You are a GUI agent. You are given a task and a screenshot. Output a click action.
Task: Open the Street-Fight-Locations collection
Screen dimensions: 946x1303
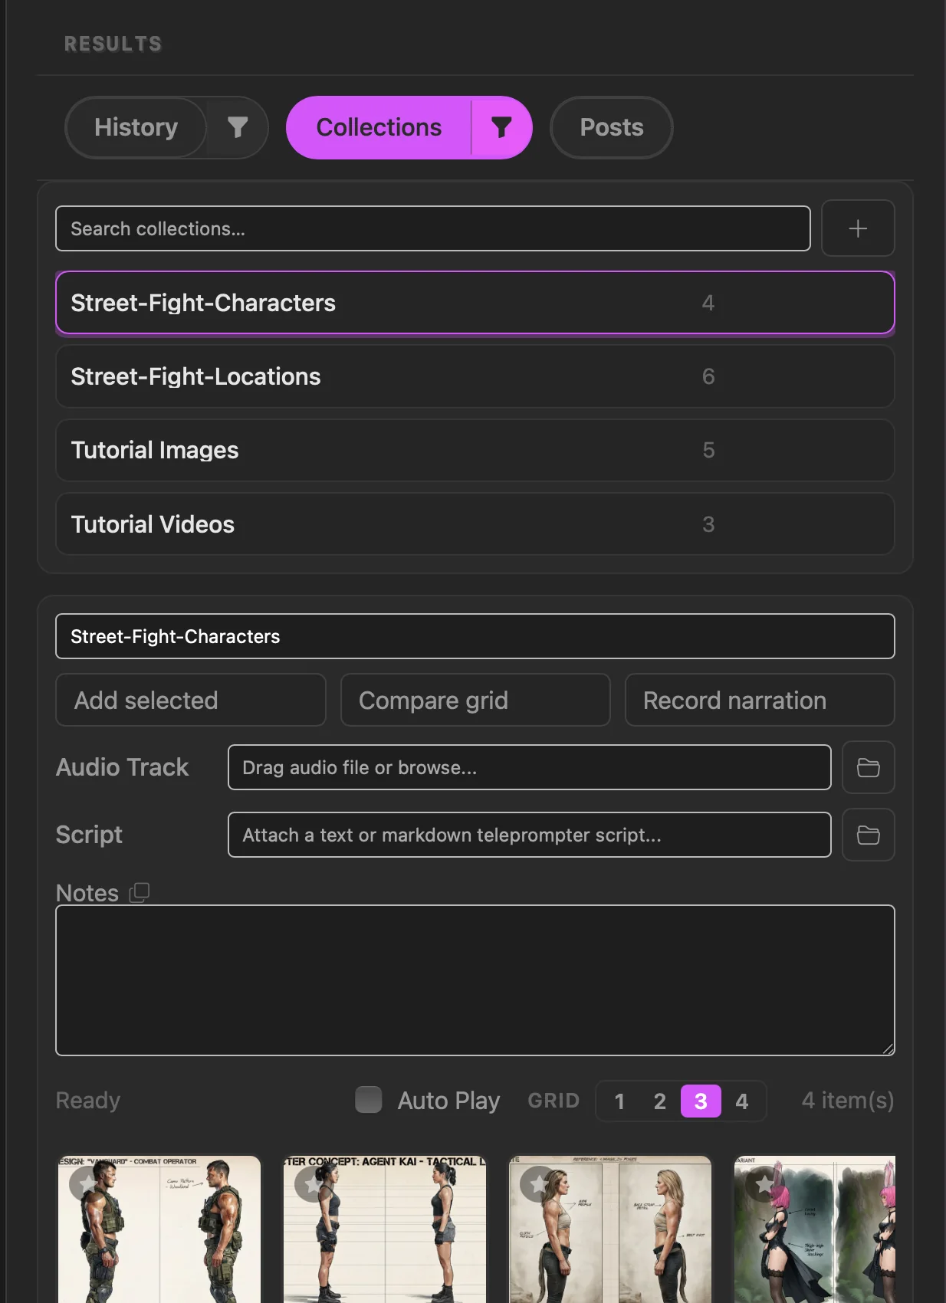(x=475, y=376)
